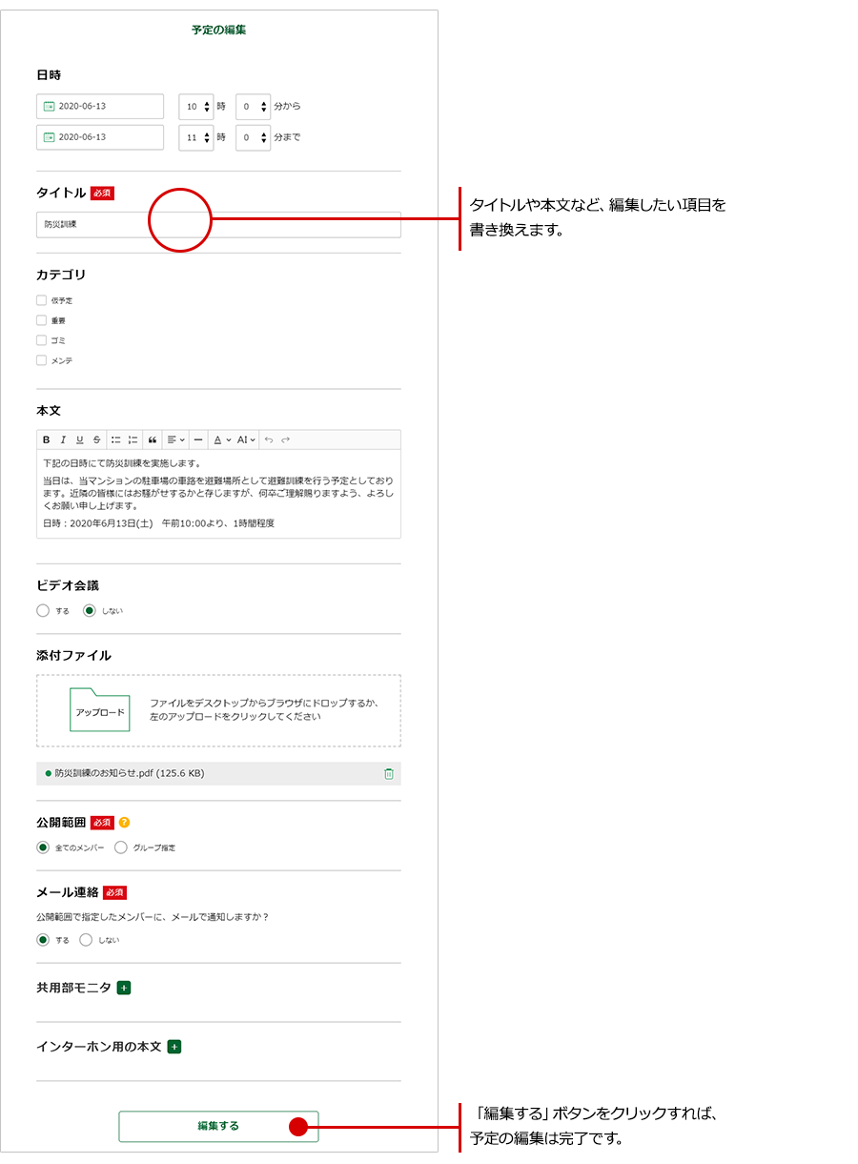Toggle bold formatting in the 本文 editor
The height and width of the screenshot is (1164, 858).
click(46, 439)
